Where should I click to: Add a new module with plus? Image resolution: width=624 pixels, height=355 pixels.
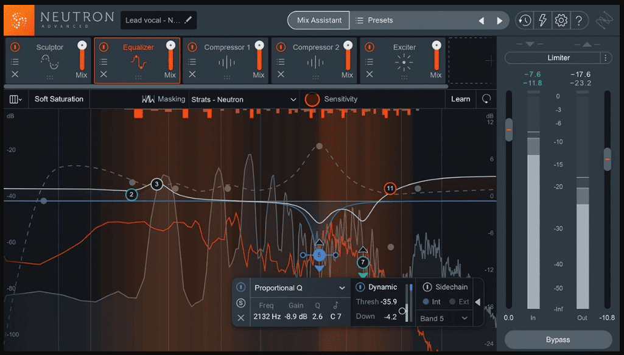click(x=490, y=60)
